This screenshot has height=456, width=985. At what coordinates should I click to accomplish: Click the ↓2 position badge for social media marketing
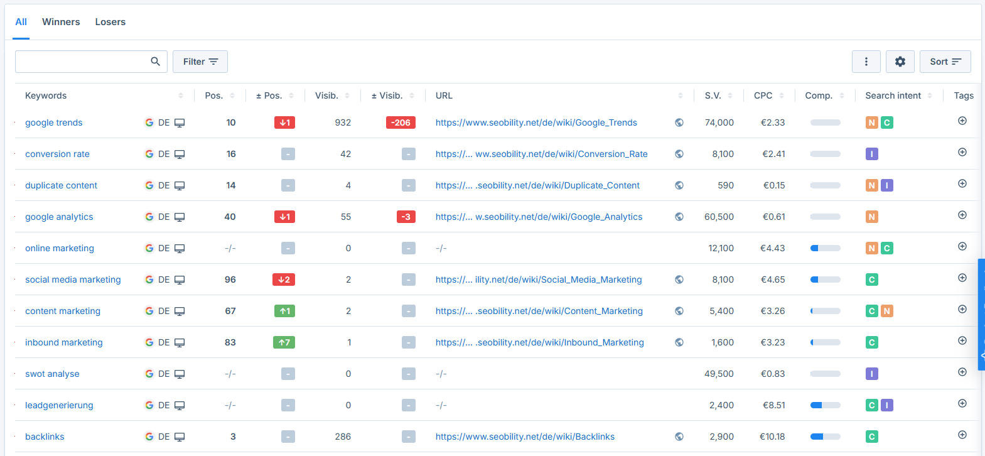(284, 280)
